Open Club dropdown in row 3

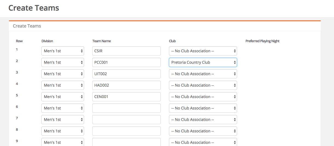click(x=203, y=74)
